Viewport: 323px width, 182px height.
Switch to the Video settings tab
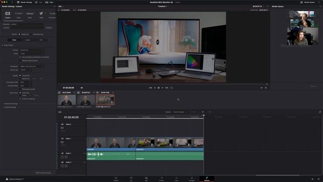coord(14,40)
